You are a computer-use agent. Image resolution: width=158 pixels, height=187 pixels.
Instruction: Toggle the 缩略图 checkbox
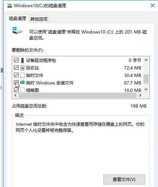16,90
